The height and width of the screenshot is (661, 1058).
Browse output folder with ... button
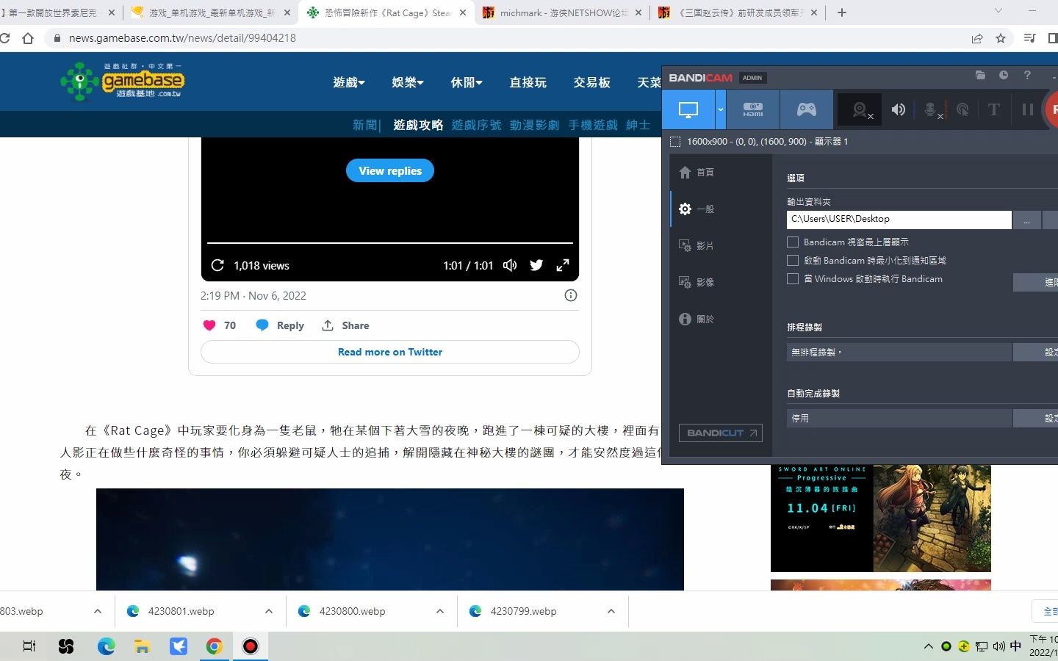coord(1026,220)
